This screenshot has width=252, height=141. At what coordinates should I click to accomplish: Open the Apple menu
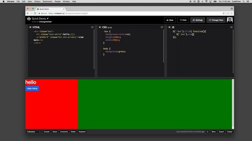pyautogui.click(x=4, y=2)
